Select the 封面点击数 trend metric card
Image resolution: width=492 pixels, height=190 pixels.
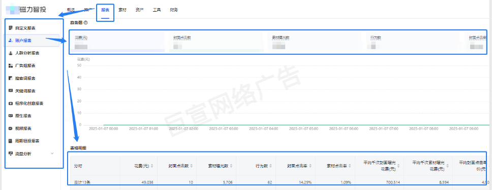tap(217, 42)
